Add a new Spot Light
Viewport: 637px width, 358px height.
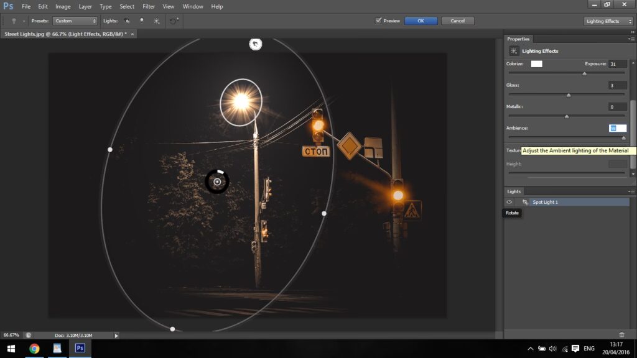point(128,21)
